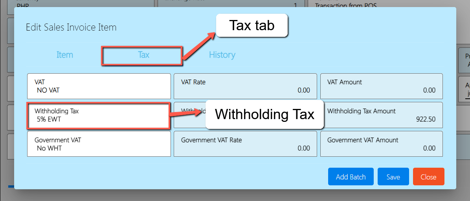Select the Withholding Tax Amount 922.50 field
470x201 pixels.
[x=381, y=115]
